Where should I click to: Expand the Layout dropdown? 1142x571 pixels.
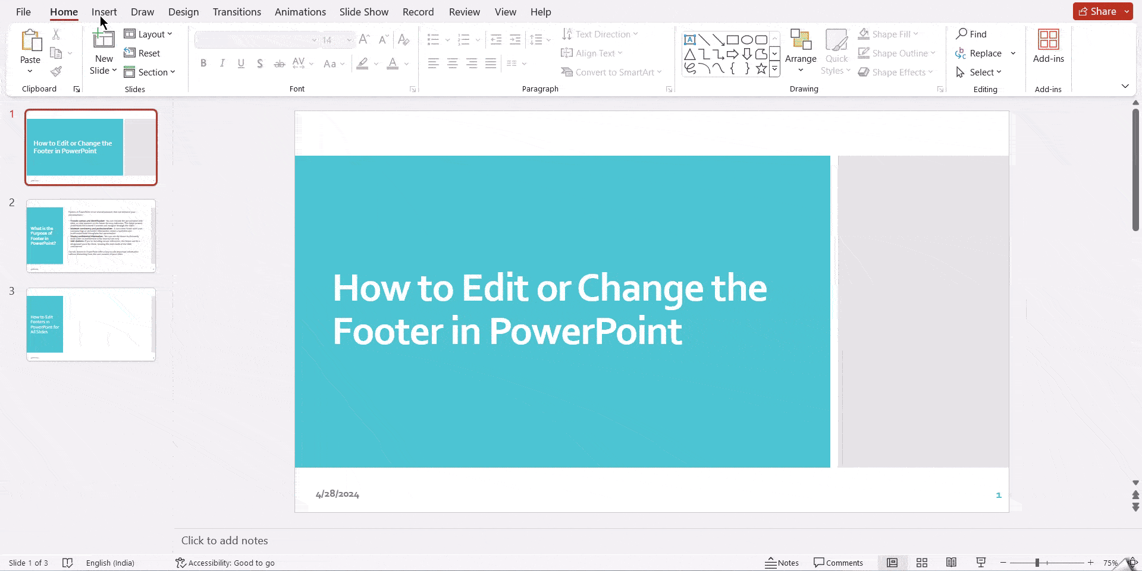149,34
